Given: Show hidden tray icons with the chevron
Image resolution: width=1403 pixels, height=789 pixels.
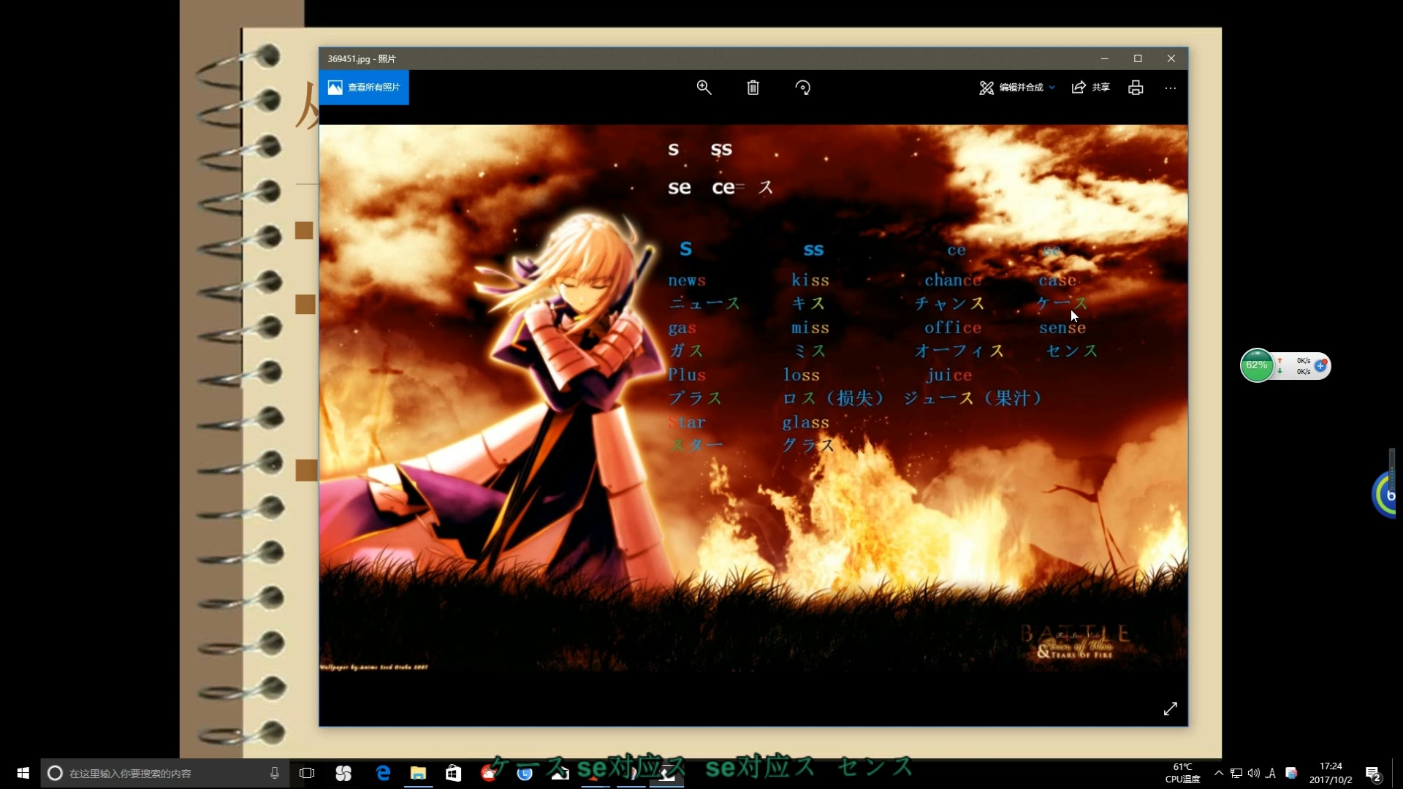Looking at the screenshot, I should 1218,773.
